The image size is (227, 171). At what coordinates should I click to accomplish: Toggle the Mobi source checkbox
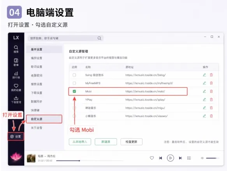point(74,92)
